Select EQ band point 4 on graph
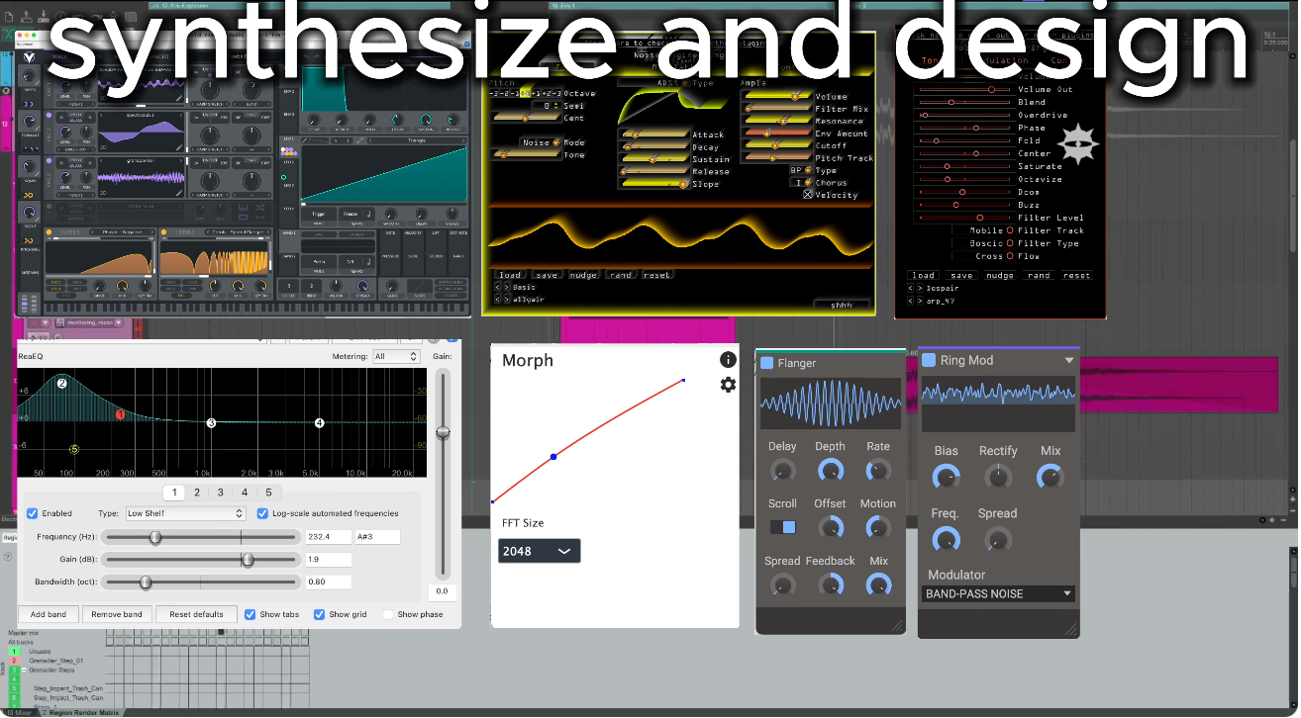 pyautogui.click(x=319, y=423)
